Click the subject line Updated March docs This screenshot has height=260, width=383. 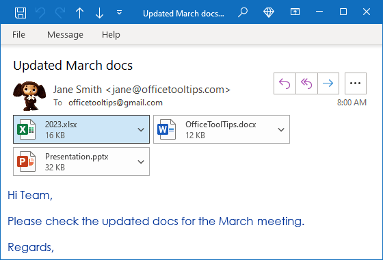[72, 66]
